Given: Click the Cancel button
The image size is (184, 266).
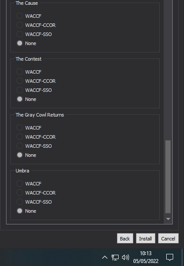Looking at the screenshot, I should pyautogui.click(x=168, y=238).
